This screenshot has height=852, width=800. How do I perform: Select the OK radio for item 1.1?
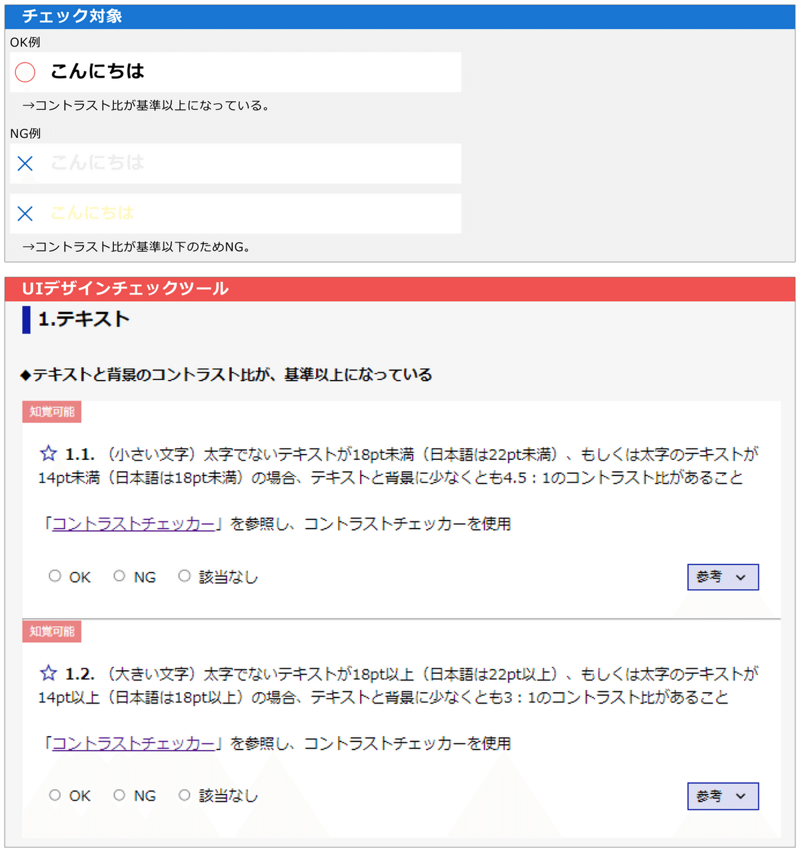click(x=55, y=575)
